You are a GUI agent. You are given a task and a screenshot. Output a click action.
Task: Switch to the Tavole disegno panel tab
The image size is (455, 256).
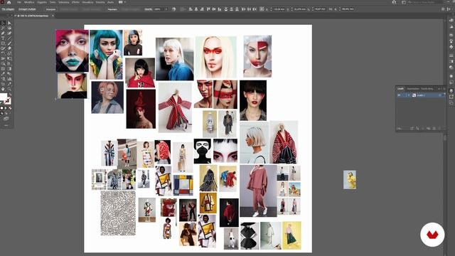pos(427,88)
